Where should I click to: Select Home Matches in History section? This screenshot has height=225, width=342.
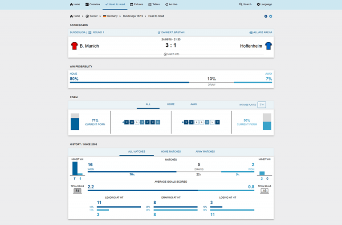tap(171, 152)
